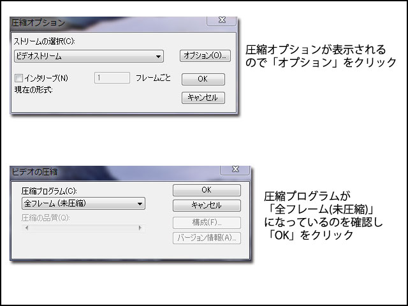The width and height of the screenshot is (408, 306).
Task: Click the dropdown arrow of ストリームの選択
Action: (158, 57)
